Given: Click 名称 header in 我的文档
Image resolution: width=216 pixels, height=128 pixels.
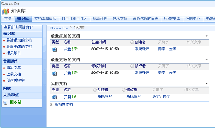Looking at the screenshot, I should pyautogui.click(x=67, y=90).
